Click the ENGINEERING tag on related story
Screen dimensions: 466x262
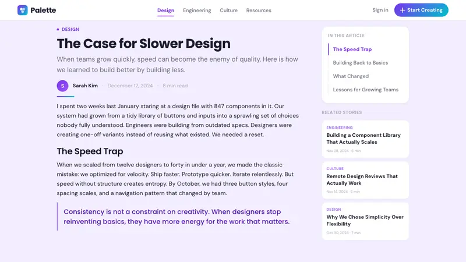pyautogui.click(x=340, y=128)
